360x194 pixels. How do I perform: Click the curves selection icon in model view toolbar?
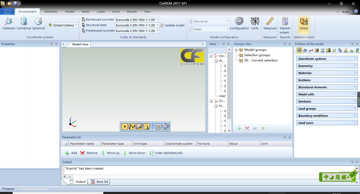point(132,127)
